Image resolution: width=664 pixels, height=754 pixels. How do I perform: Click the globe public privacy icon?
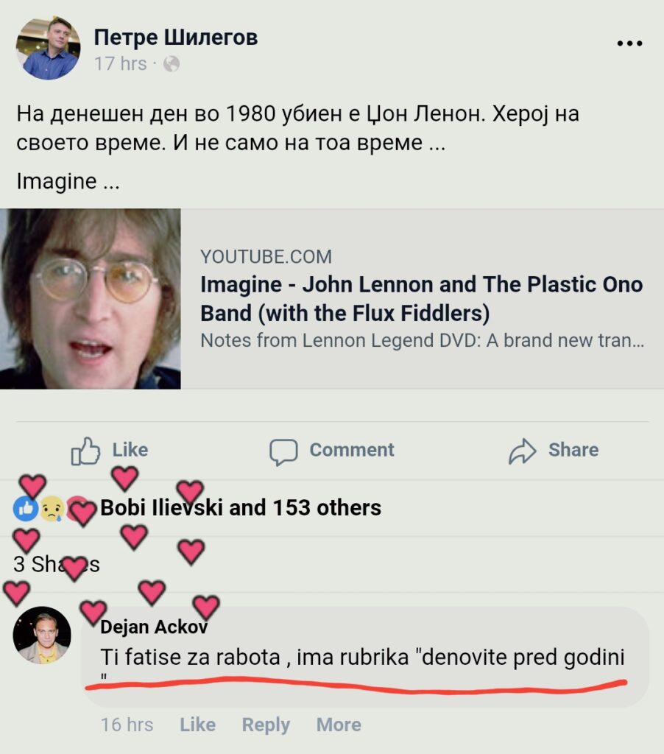172,64
